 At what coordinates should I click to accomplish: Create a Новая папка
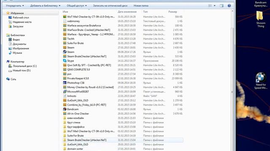pos(141,5)
